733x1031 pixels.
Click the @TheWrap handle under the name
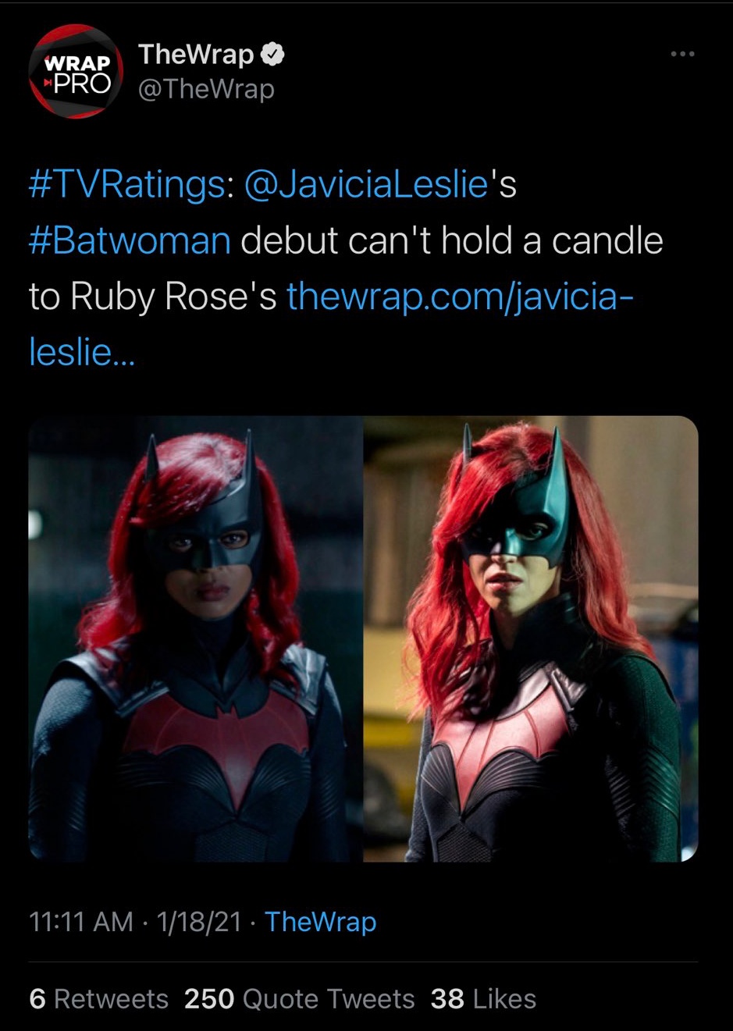pyautogui.click(x=206, y=89)
